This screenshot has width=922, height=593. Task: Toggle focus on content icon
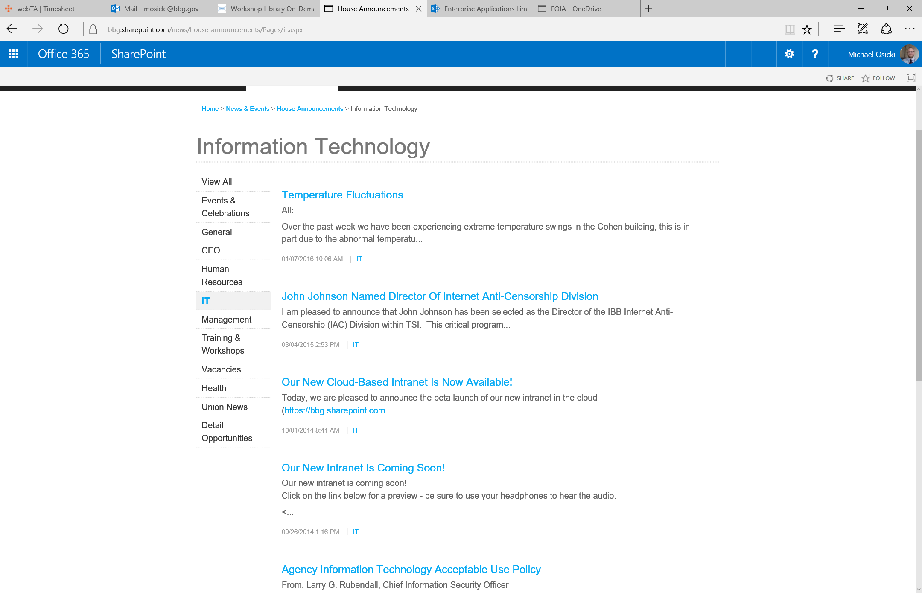pos(911,78)
